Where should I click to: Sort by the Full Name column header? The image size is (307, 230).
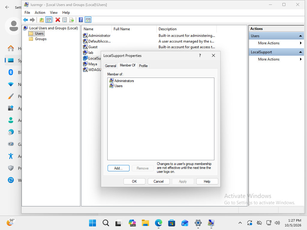(x=134, y=29)
